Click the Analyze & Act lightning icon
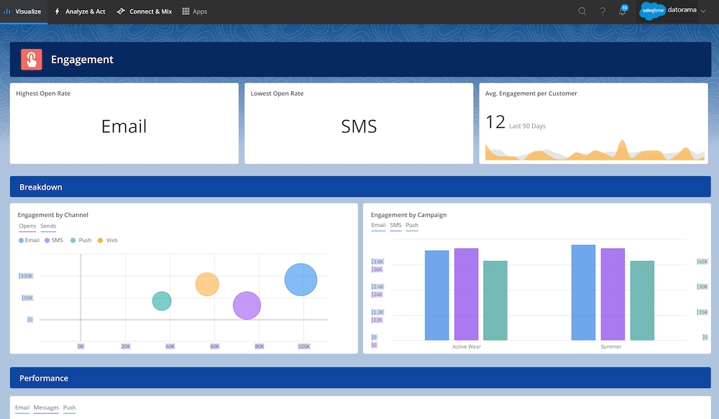The height and width of the screenshot is (419, 719). coord(58,11)
